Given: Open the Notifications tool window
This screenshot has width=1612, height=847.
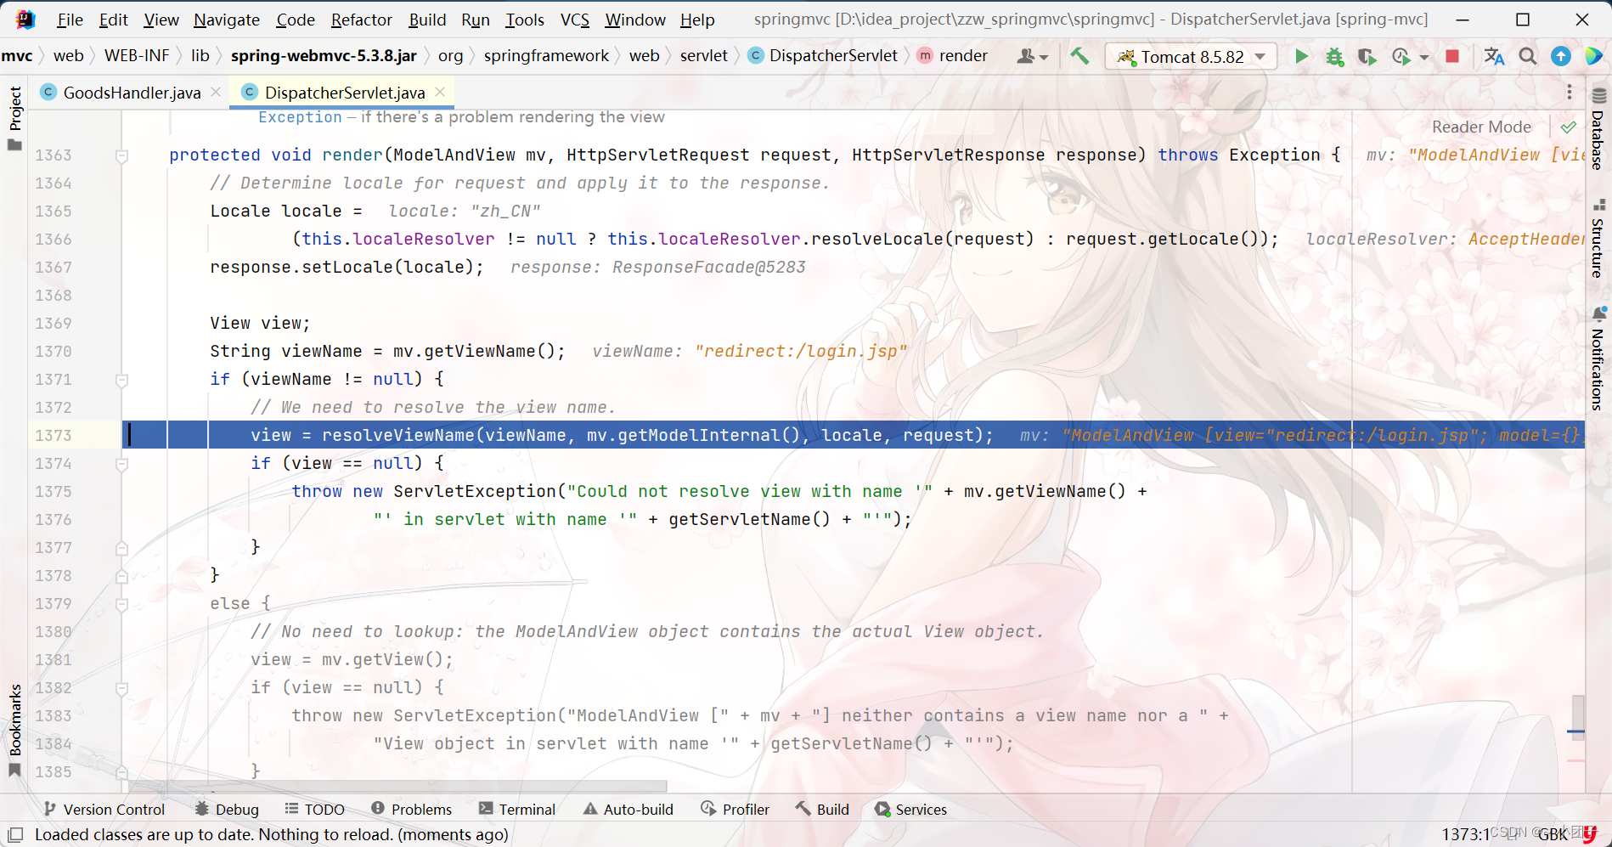Looking at the screenshot, I should tap(1598, 360).
